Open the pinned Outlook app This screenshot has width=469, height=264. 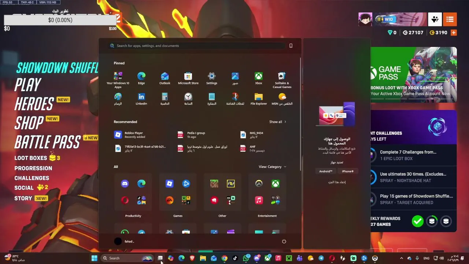click(165, 78)
